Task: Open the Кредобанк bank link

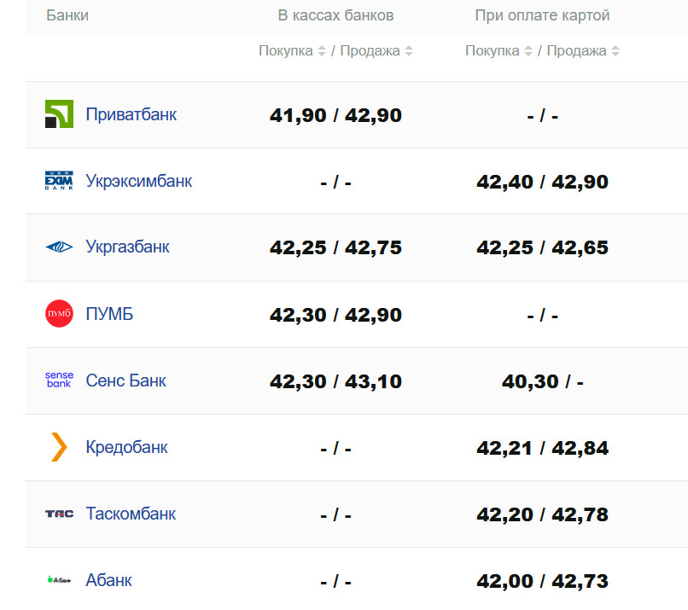Action: (x=127, y=447)
